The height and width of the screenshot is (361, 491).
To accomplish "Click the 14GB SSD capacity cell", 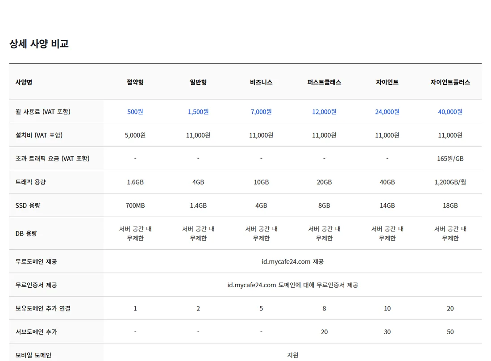I will click(387, 206).
